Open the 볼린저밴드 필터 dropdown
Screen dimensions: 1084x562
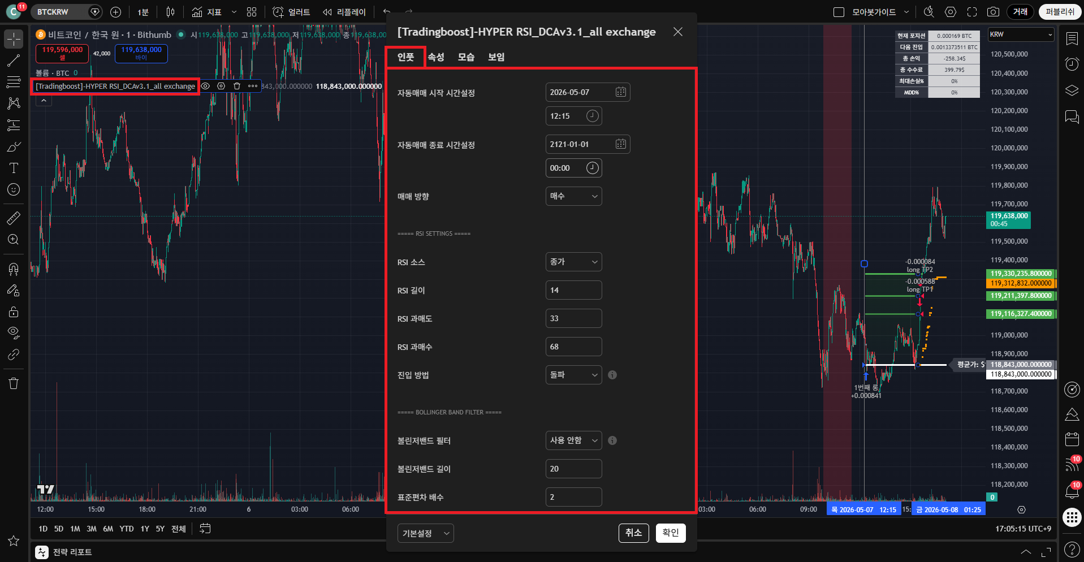pos(573,440)
